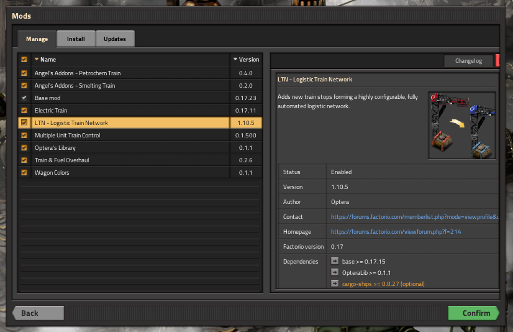Open the Install tab
Viewport: 513px width, 332px height.
76,39
